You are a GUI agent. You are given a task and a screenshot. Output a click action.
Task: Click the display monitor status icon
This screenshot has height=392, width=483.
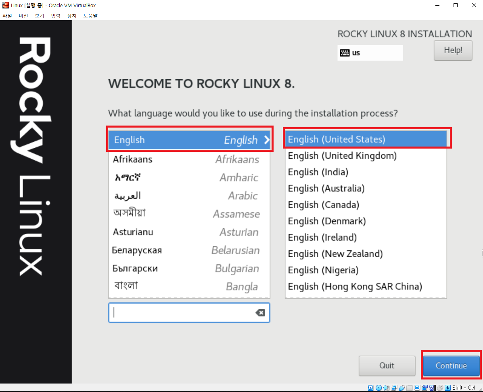pos(417,388)
